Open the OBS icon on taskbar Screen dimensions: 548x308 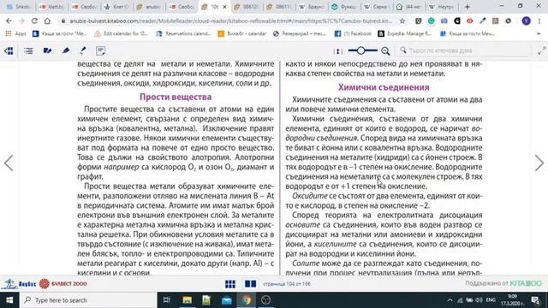pyautogui.click(x=266, y=300)
